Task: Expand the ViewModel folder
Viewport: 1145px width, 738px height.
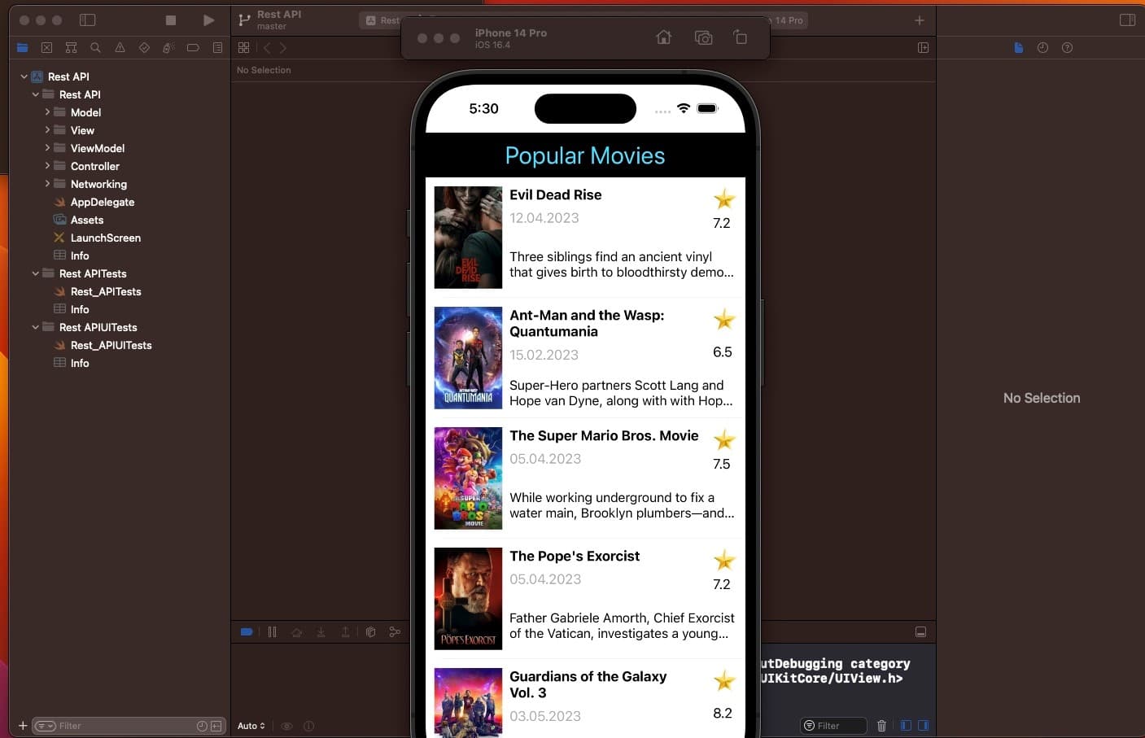Action: point(47,148)
